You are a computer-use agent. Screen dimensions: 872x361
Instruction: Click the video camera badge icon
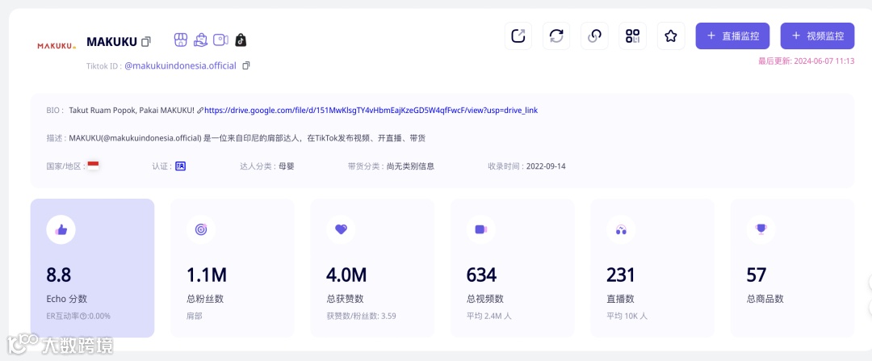(220, 40)
